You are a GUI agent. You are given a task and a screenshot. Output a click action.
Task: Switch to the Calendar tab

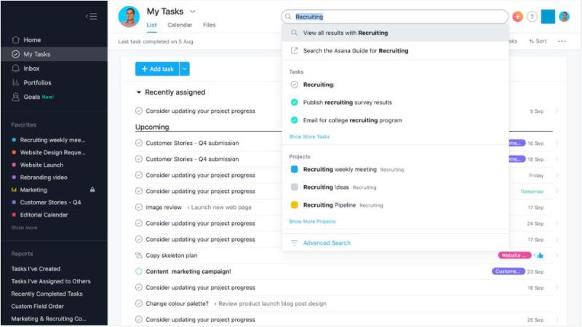[180, 25]
